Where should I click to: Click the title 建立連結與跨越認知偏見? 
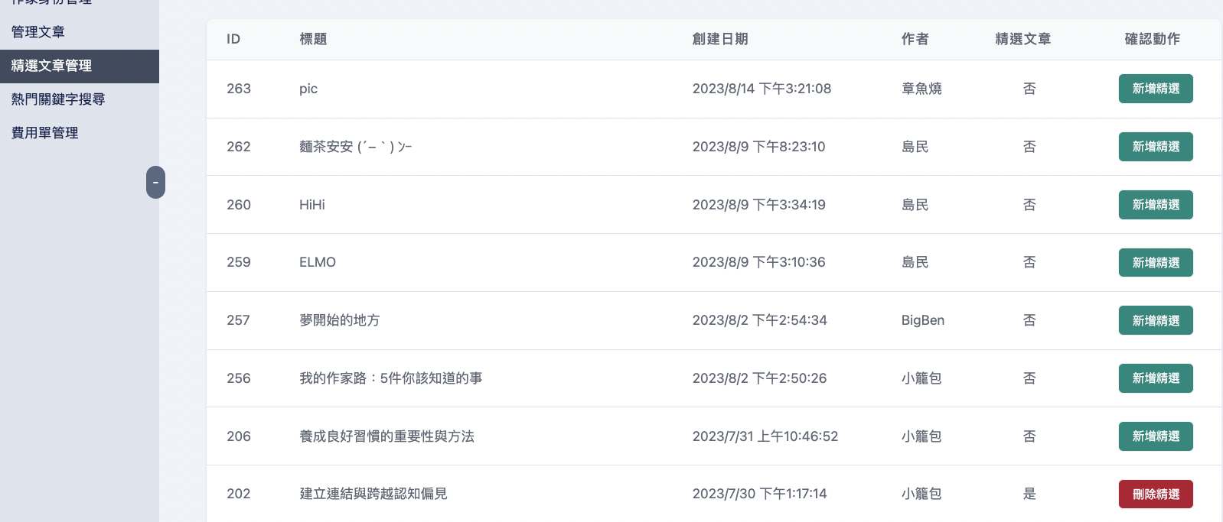[x=373, y=494]
